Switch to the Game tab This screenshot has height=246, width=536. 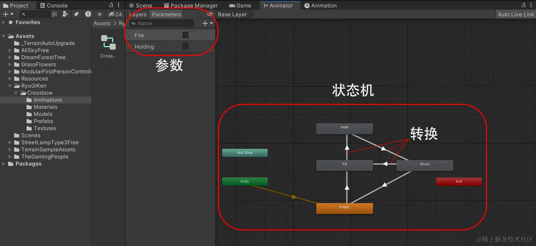[x=240, y=5]
